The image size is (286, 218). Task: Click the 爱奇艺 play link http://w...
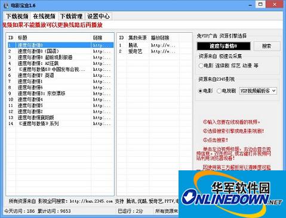163,51
